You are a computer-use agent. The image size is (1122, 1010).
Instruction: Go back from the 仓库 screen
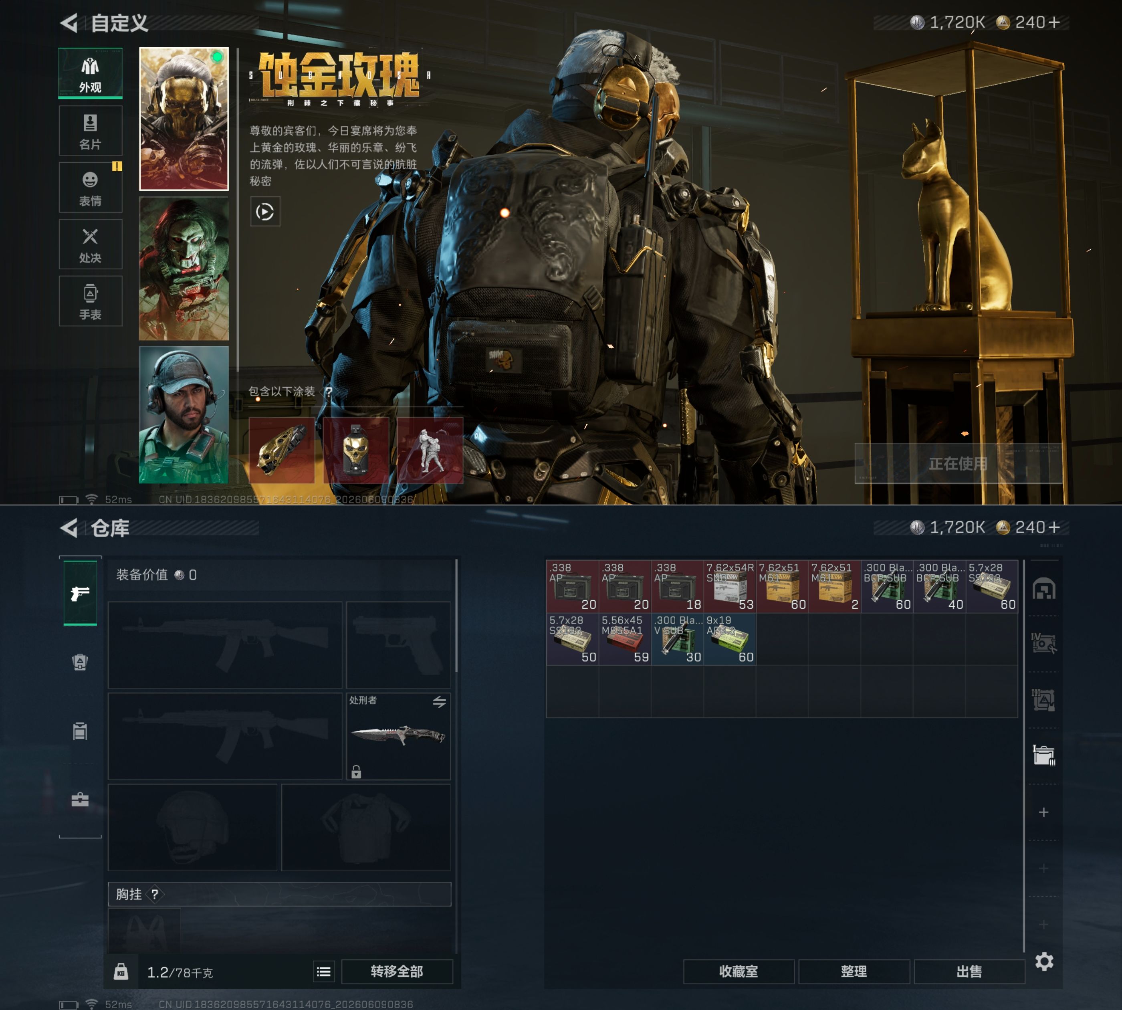point(69,528)
